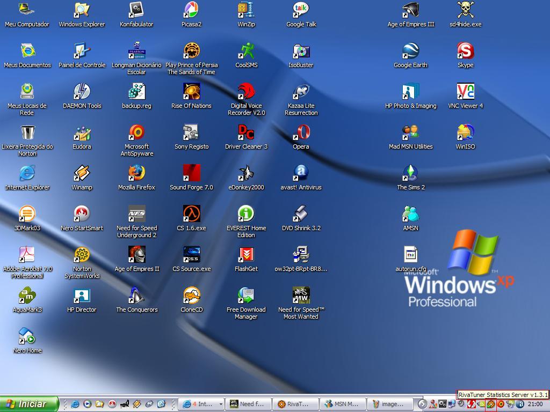550x412 pixels.
Task: Open Sound Forge 7.0 shortcut
Action: (x=192, y=173)
